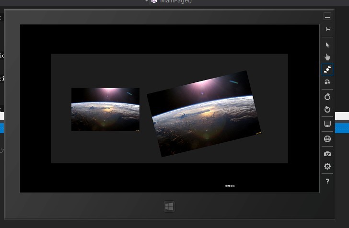
Task: Toggle the always-on-top pin icon
Action: [x=327, y=29]
